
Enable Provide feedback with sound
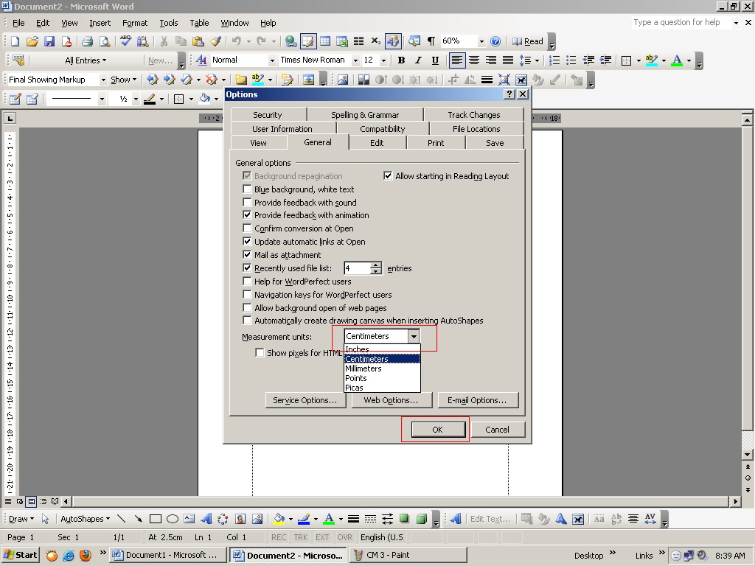click(247, 202)
